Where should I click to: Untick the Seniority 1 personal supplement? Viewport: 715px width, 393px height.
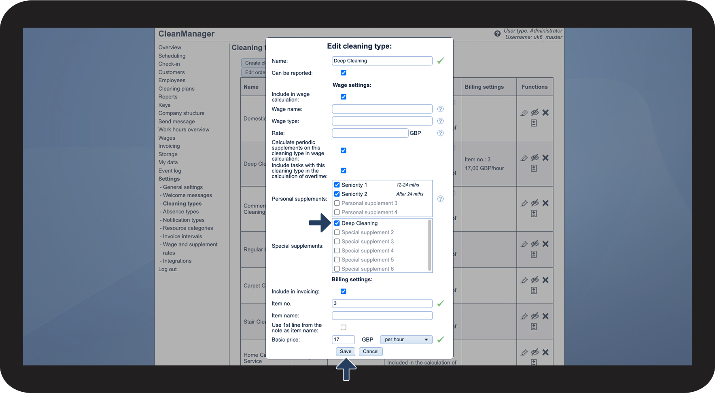(x=337, y=185)
